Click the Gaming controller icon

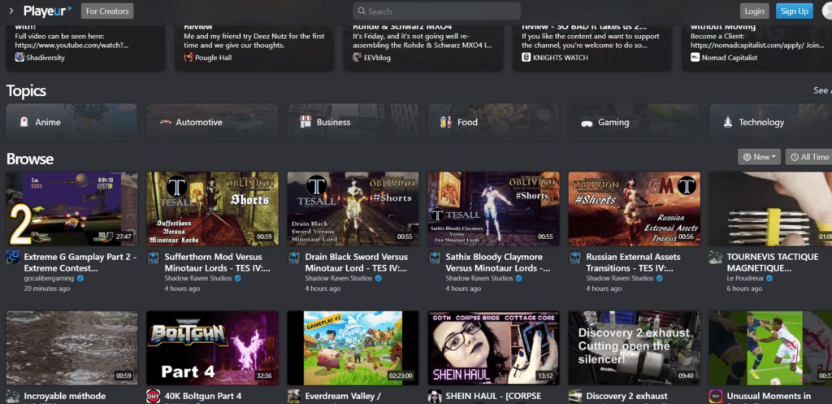[x=587, y=122]
